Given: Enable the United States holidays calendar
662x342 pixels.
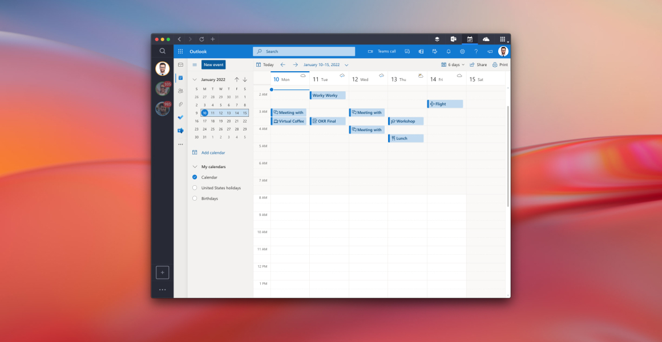Looking at the screenshot, I should click(x=195, y=188).
